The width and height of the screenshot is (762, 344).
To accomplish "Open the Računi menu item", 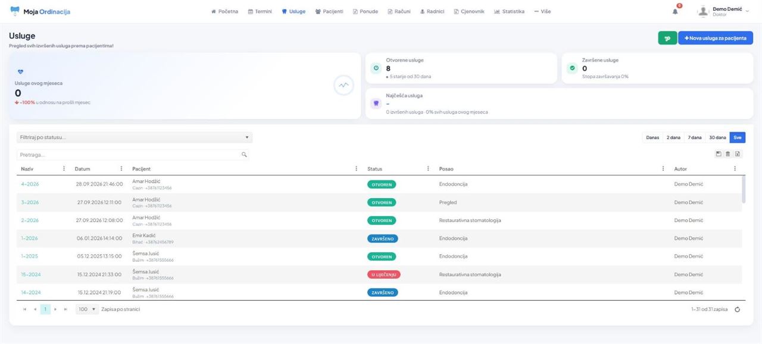I will (x=399, y=11).
